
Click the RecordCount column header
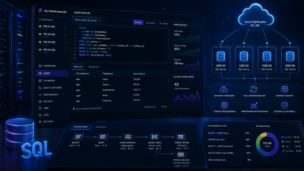[139, 74]
